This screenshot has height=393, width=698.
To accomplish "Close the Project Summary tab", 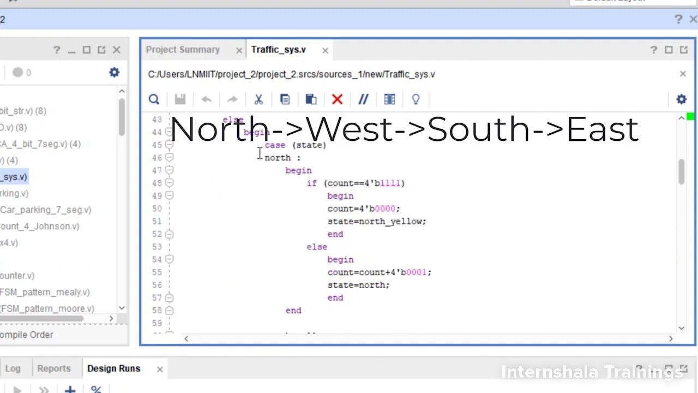I will point(239,50).
